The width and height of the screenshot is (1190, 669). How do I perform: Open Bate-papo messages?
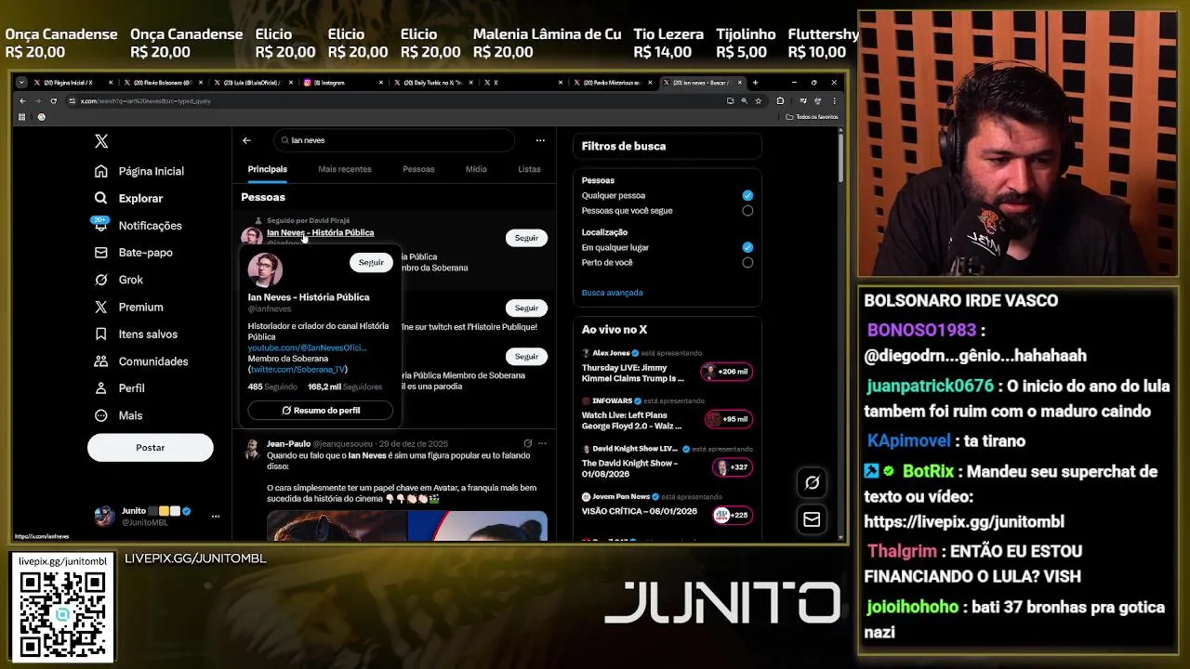pyautogui.click(x=133, y=252)
